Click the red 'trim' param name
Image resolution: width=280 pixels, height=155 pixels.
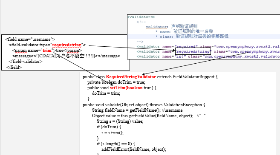47,51
